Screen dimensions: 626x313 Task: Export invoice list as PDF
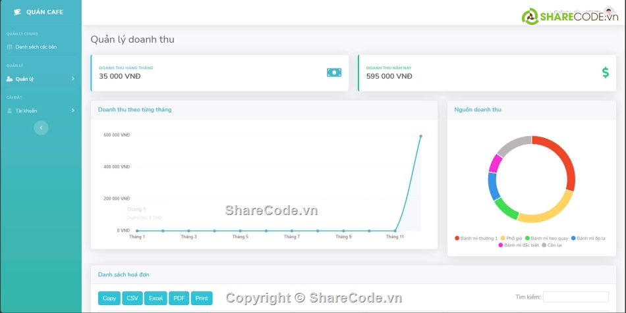click(x=179, y=299)
